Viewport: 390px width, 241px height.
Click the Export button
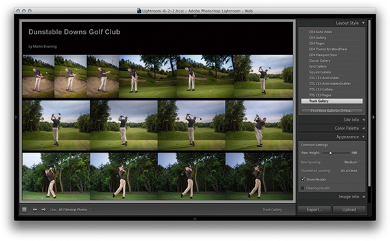[x=315, y=210]
